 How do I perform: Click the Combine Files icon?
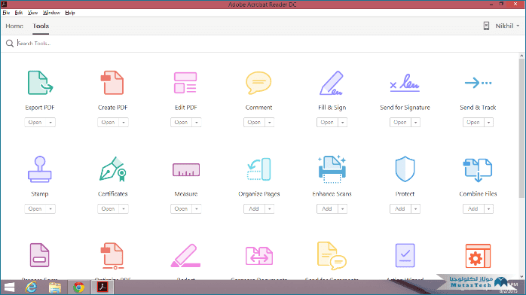478,170
